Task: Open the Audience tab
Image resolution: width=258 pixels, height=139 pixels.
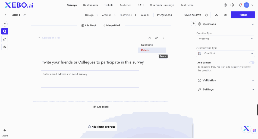Action: [x=125, y=5]
